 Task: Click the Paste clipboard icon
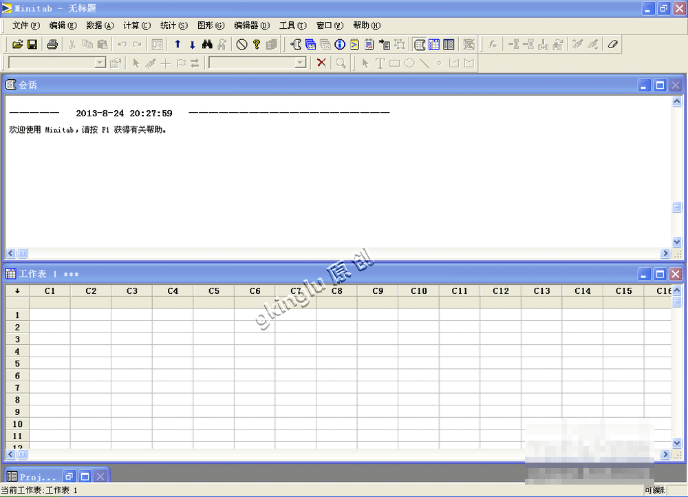[103, 44]
